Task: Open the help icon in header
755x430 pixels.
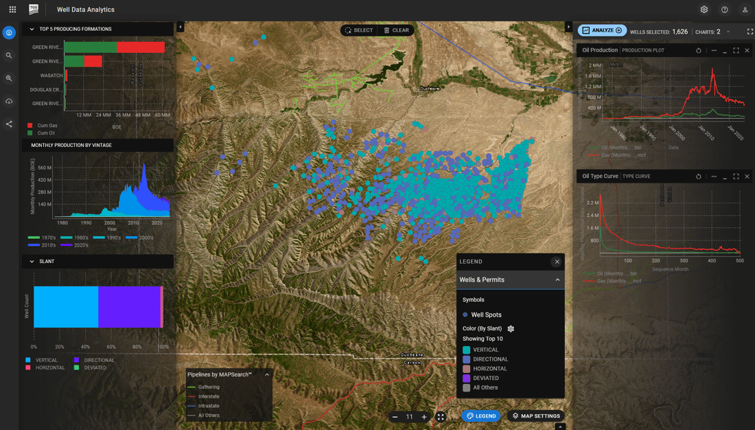Action: (724, 10)
